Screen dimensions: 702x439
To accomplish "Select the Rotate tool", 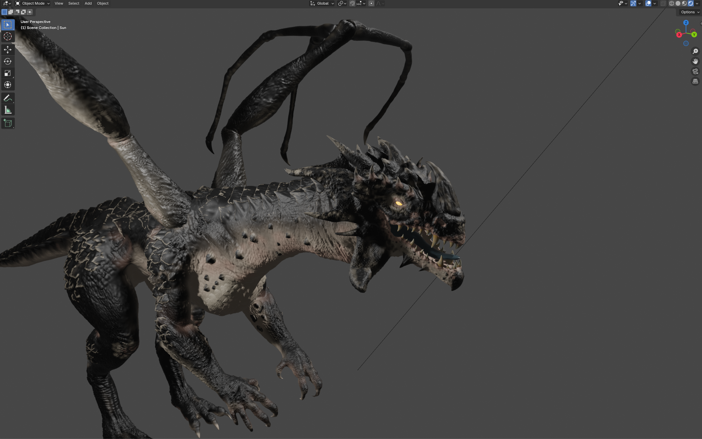I will coord(8,61).
